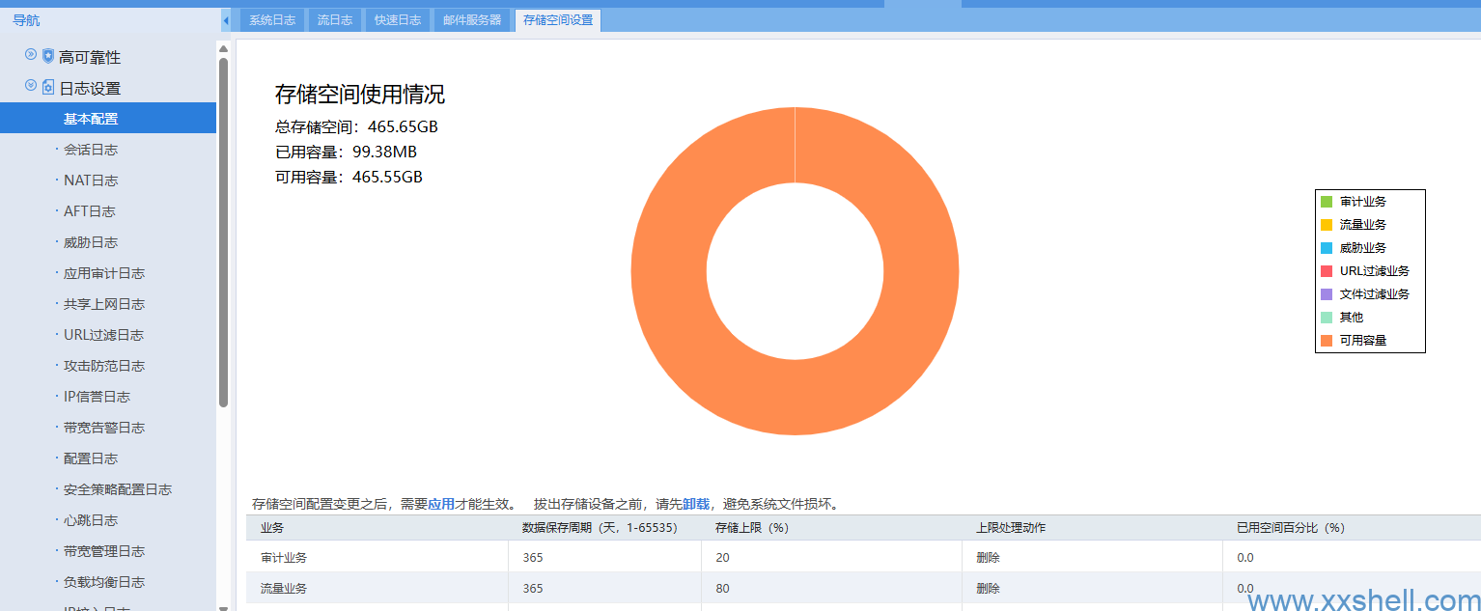Collapse the 日志设置 tree node
The height and width of the screenshot is (611, 1481).
tap(31, 86)
